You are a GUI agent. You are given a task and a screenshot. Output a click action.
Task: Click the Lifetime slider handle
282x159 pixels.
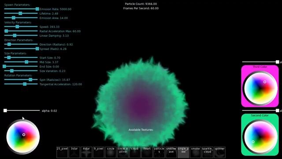coord(20,13)
